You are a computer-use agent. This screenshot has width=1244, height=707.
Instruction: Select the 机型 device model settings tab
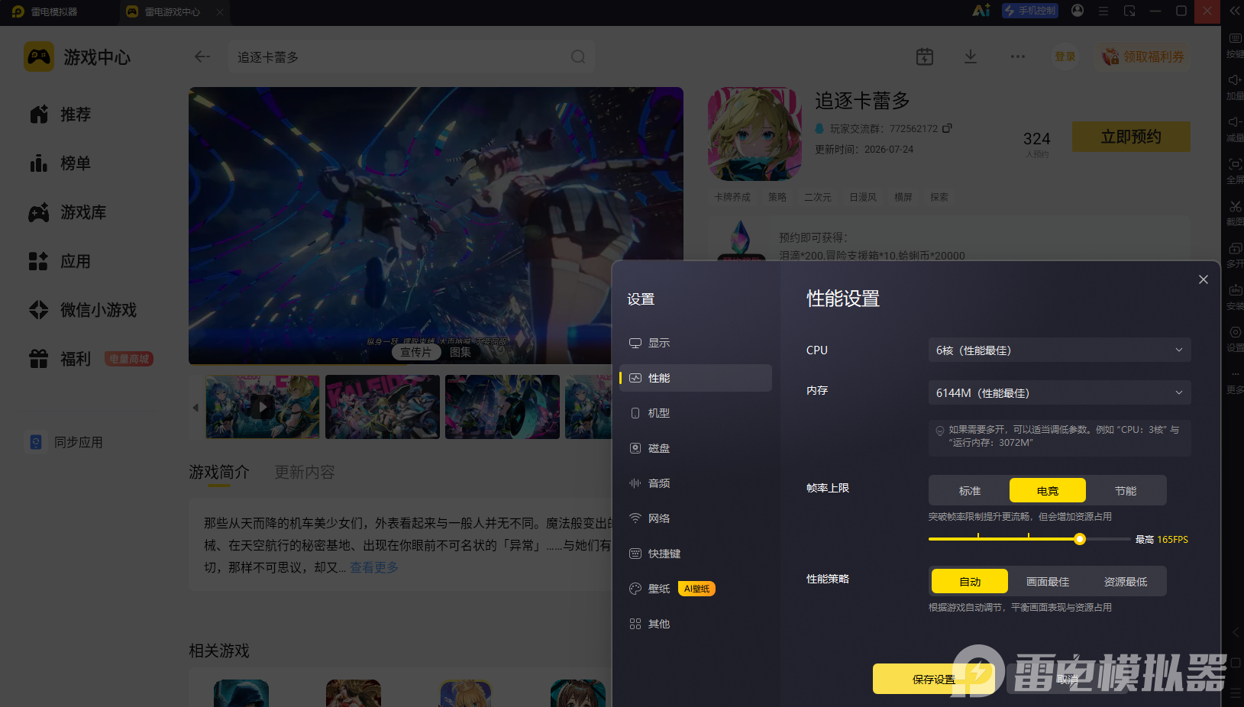tap(696, 413)
